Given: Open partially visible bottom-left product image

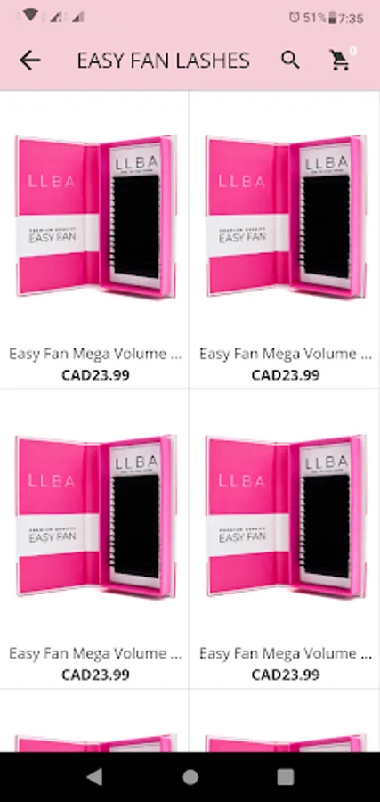Looking at the screenshot, I should (95, 742).
